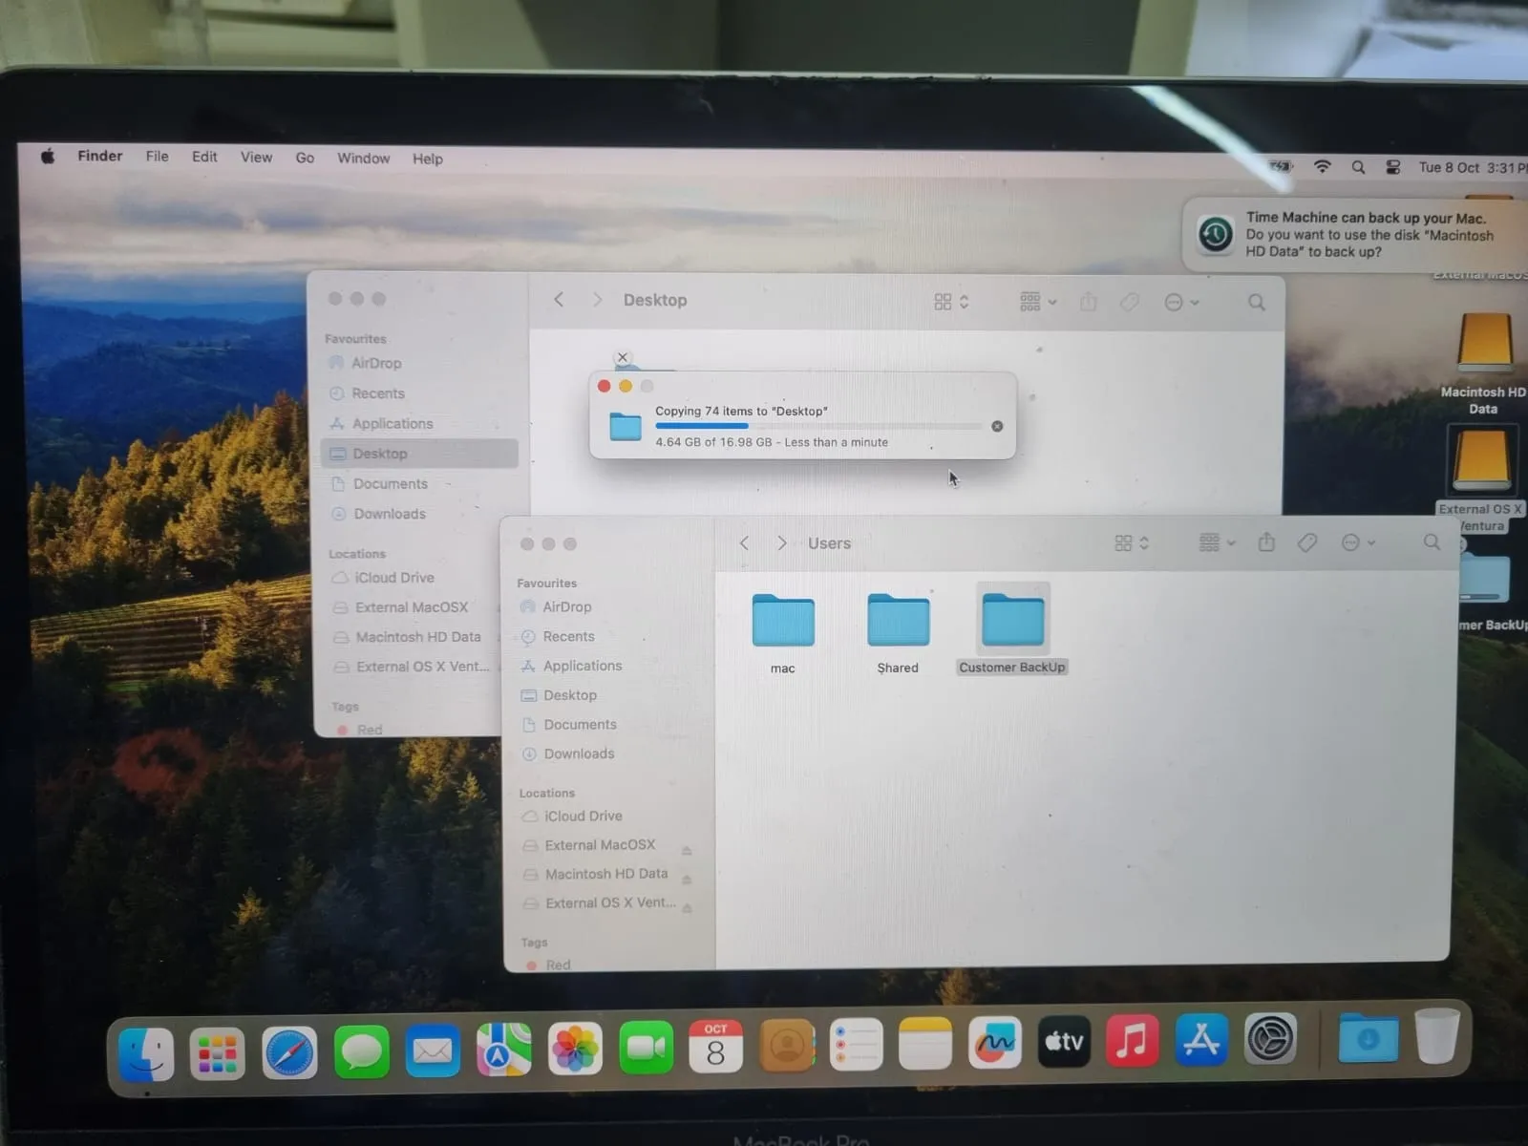Open Music from the Dock
Image resolution: width=1528 pixels, height=1146 pixels.
[1132, 1040]
